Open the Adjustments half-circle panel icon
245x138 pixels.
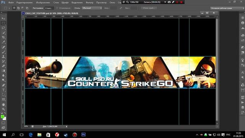(x=242, y=48)
